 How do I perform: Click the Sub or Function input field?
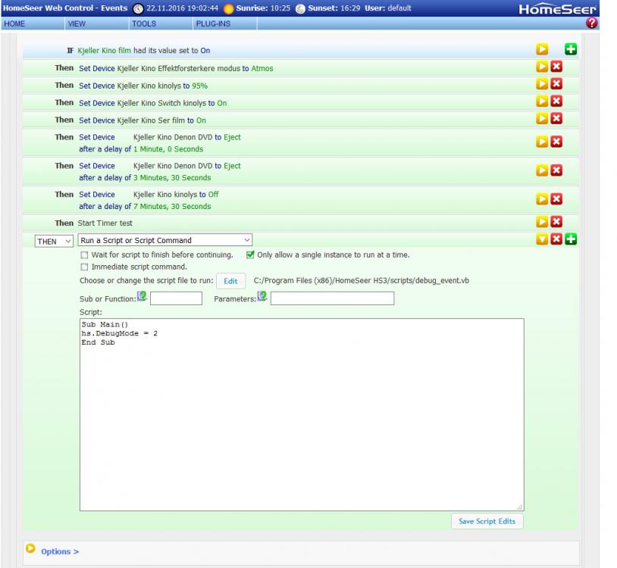[x=176, y=298]
